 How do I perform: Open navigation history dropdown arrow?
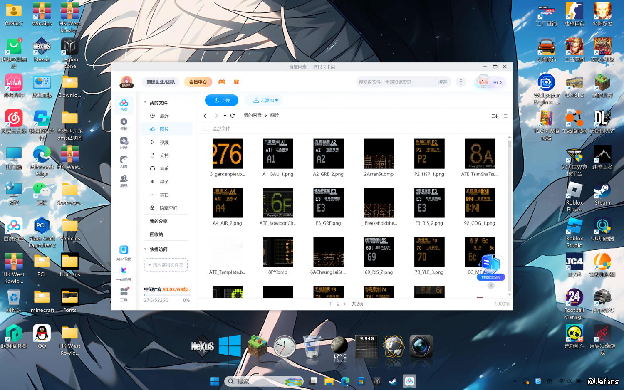click(x=225, y=116)
